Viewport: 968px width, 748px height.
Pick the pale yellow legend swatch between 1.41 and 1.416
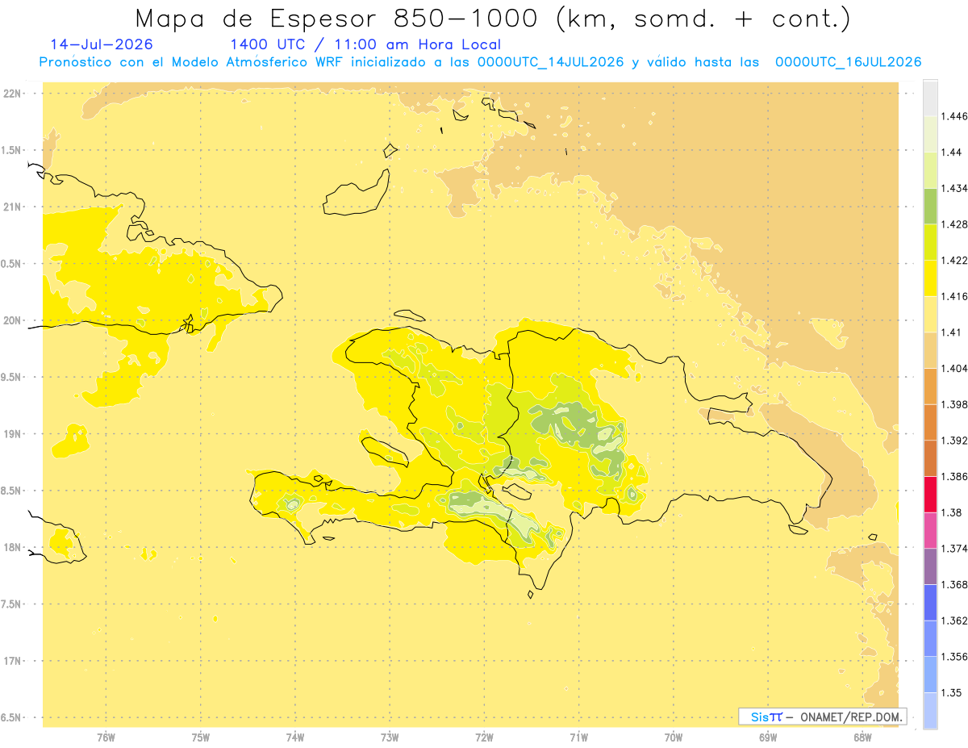(931, 314)
